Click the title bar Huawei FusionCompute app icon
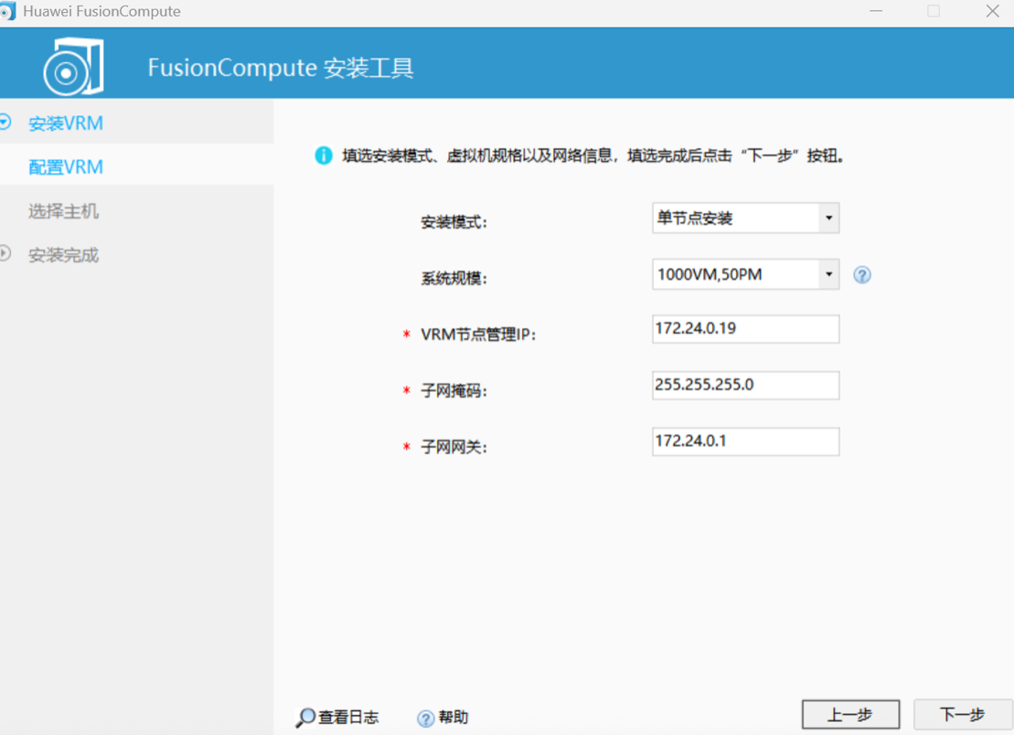This screenshot has width=1014, height=735. (x=7, y=11)
